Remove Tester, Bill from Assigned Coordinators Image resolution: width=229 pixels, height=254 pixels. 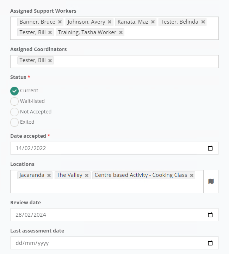(x=50, y=61)
